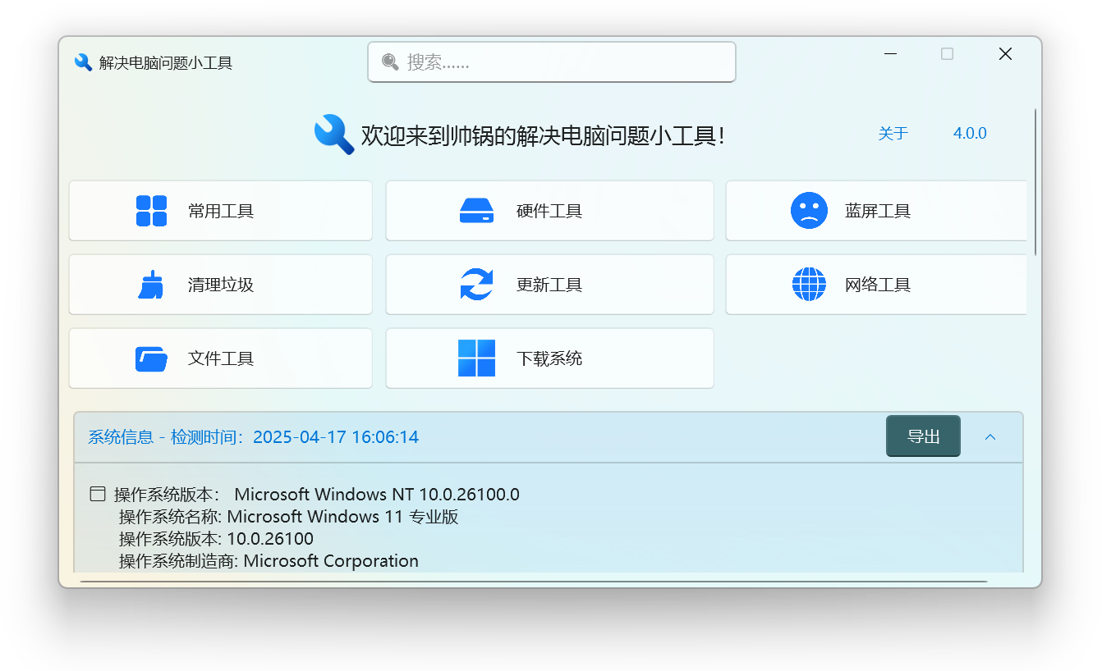Expand the 操作系统版本 entry icon
The image size is (1102, 671).
(98, 493)
